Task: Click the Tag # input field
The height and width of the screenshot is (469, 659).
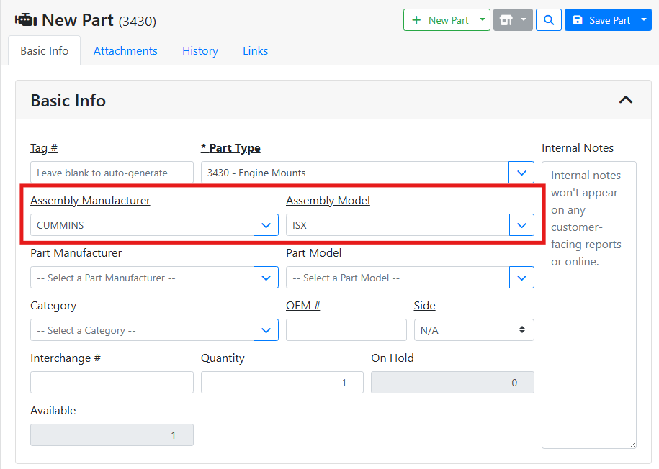Action: tap(112, 173)
